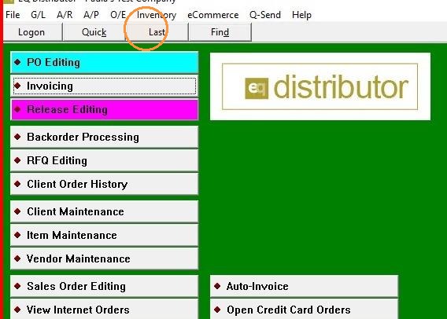Open the File menu
Image resolution: width=447 pixels, height=319 pixels.
(13, 15)
